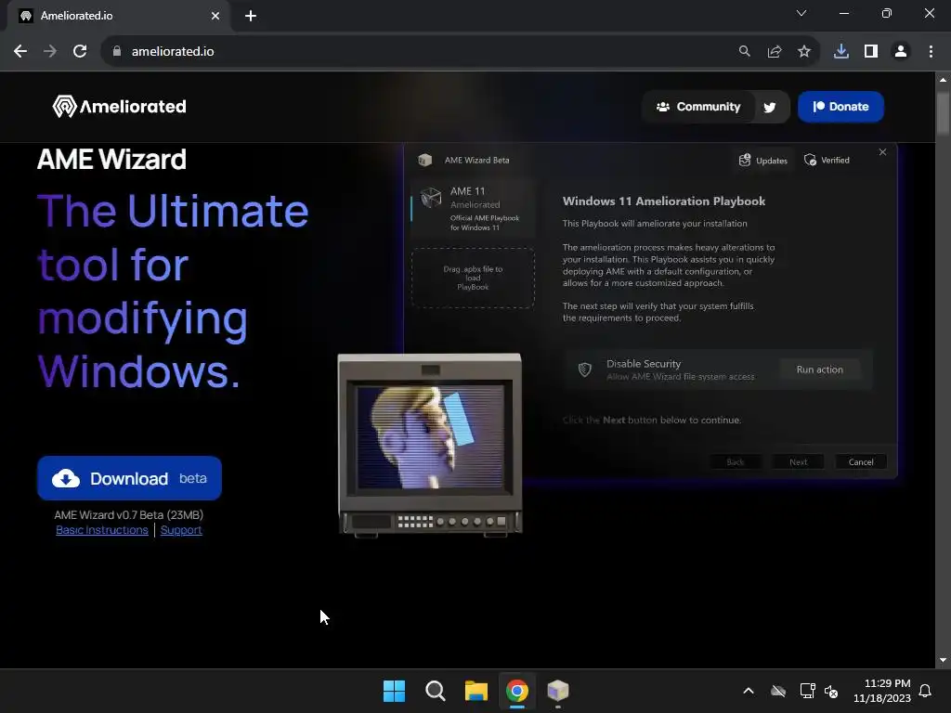Open Chrome three-dot menu
Viewport: 951px width, 713px height.
click(931, 52)
